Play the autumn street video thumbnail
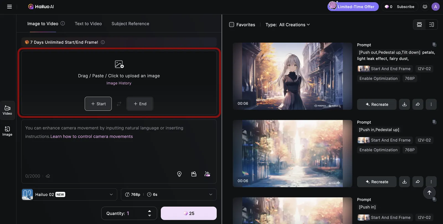Viewport: 443px width, 224px height. 292,153
